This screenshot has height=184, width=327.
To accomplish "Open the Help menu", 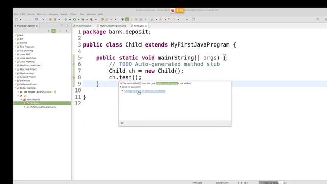I will click(x=100, y=14).
